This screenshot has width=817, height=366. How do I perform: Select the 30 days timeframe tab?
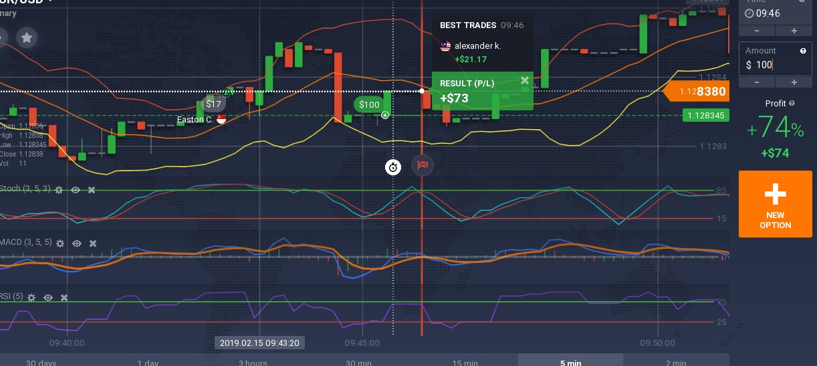(x=41, y=362)
